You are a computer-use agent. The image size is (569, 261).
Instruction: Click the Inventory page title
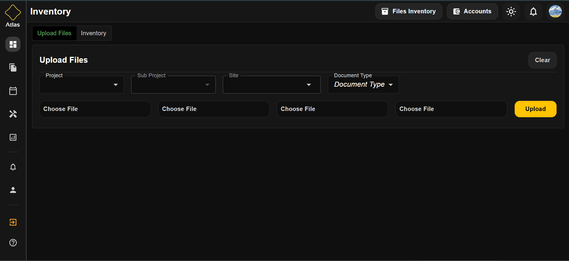point(50,12)
